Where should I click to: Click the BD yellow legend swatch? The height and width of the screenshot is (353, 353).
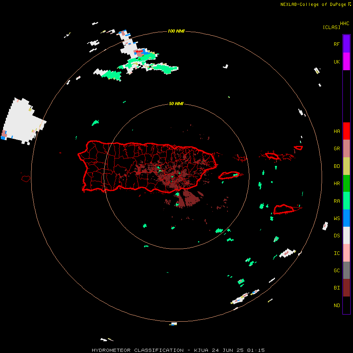coord(346,166)
